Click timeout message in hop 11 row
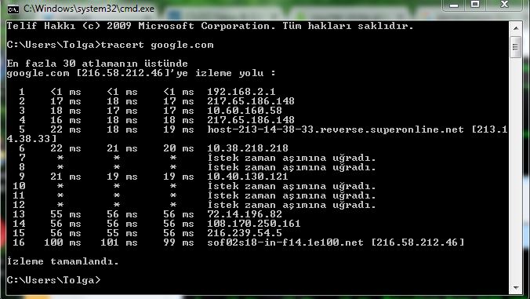The height and width of the screenshot is (299, 530). pos(292,195)
